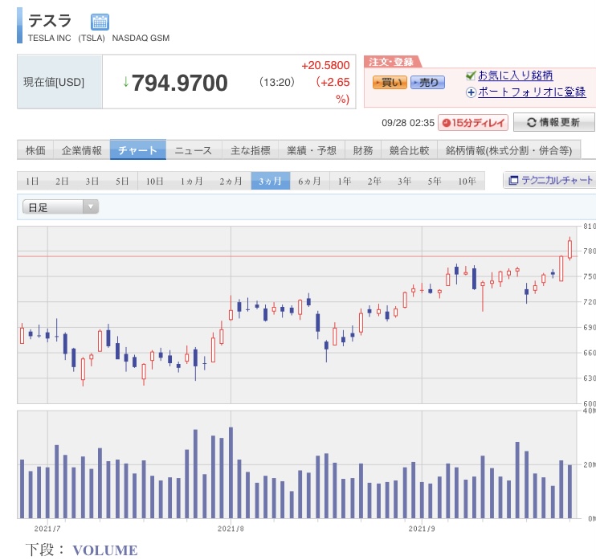Click the clock icon in 15分ディレイ
Image resolution: width=596 pixels, height=560 pixels.
tap(447, 123)
